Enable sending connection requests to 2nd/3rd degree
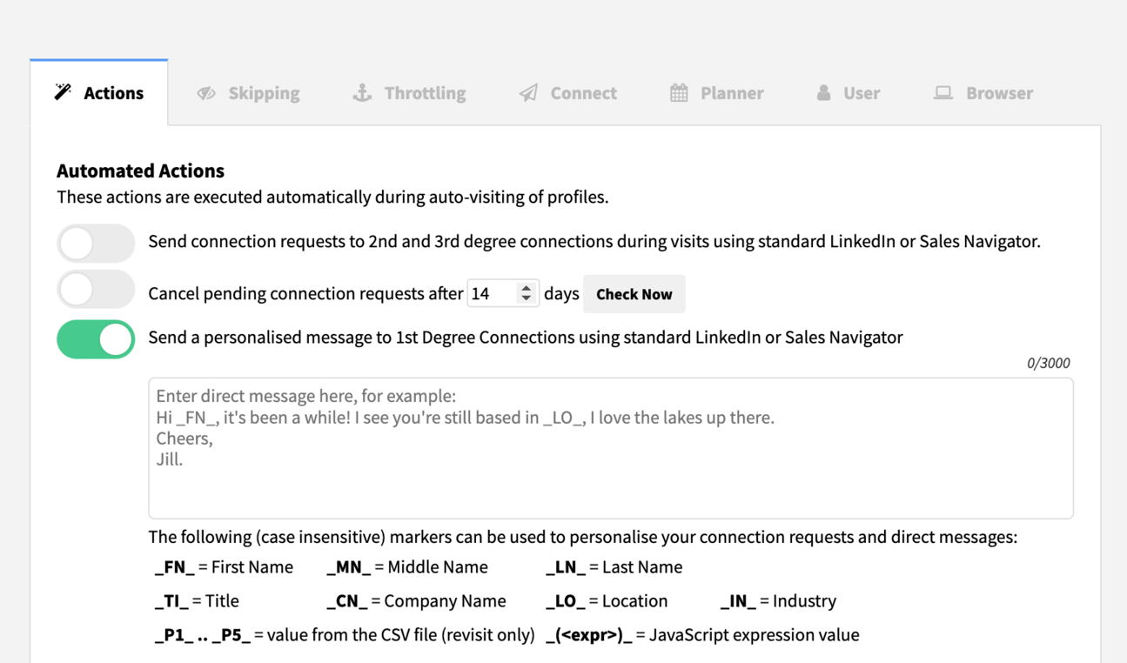Viewport: 1127px width, 663px height. pos(96,243)
